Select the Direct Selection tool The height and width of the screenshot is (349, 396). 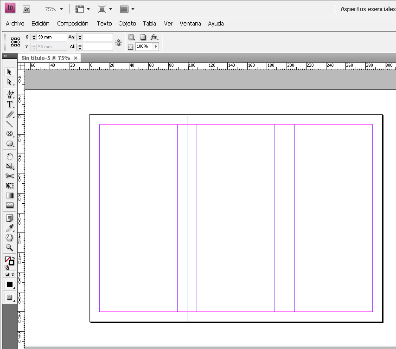(10, 82)
